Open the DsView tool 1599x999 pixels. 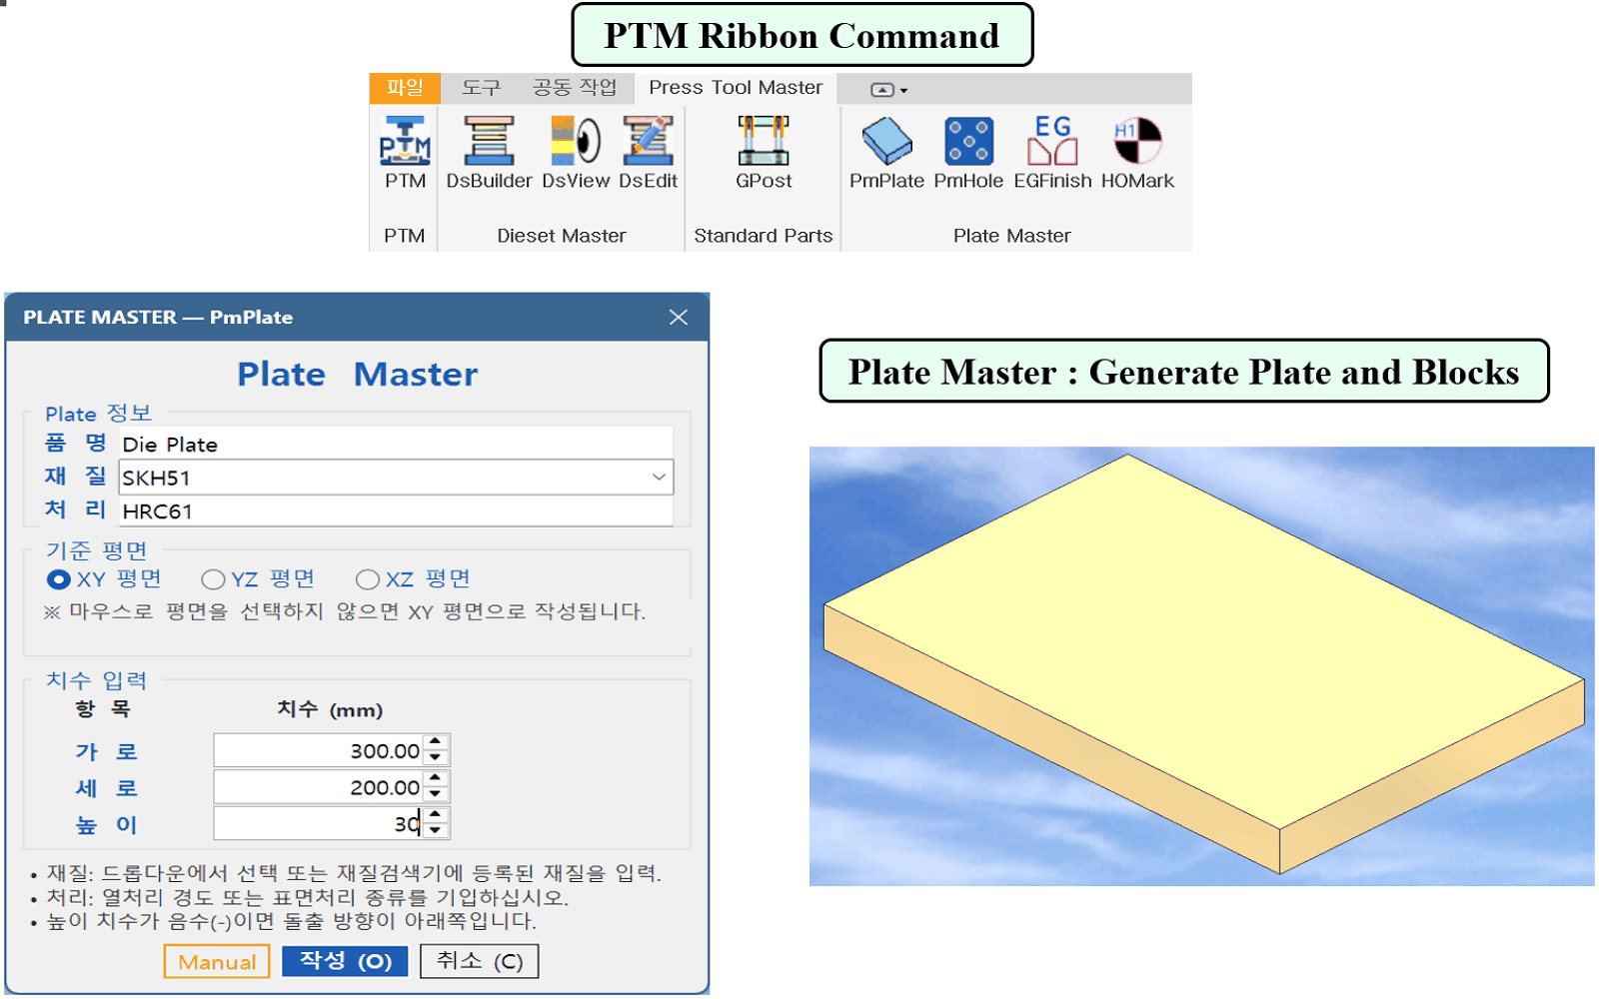[576, 153]
